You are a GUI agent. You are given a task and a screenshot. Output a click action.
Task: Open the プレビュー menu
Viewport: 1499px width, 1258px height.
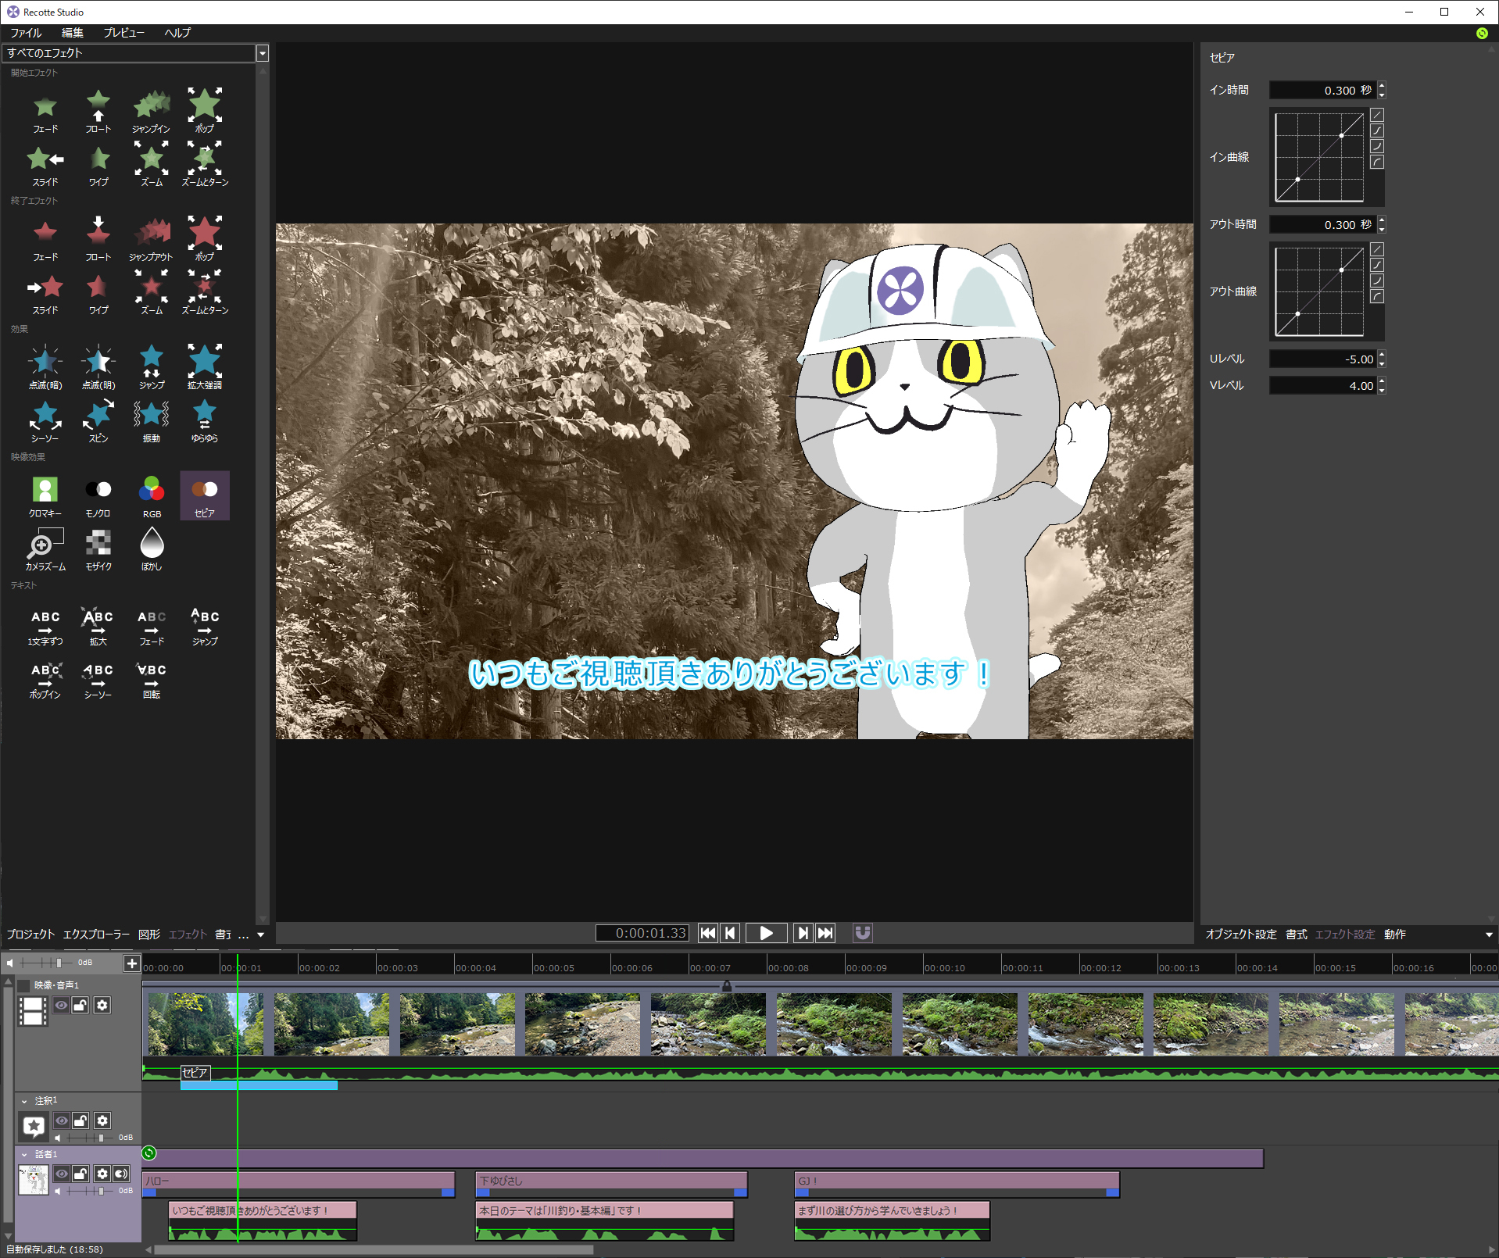tap(124, 33)
